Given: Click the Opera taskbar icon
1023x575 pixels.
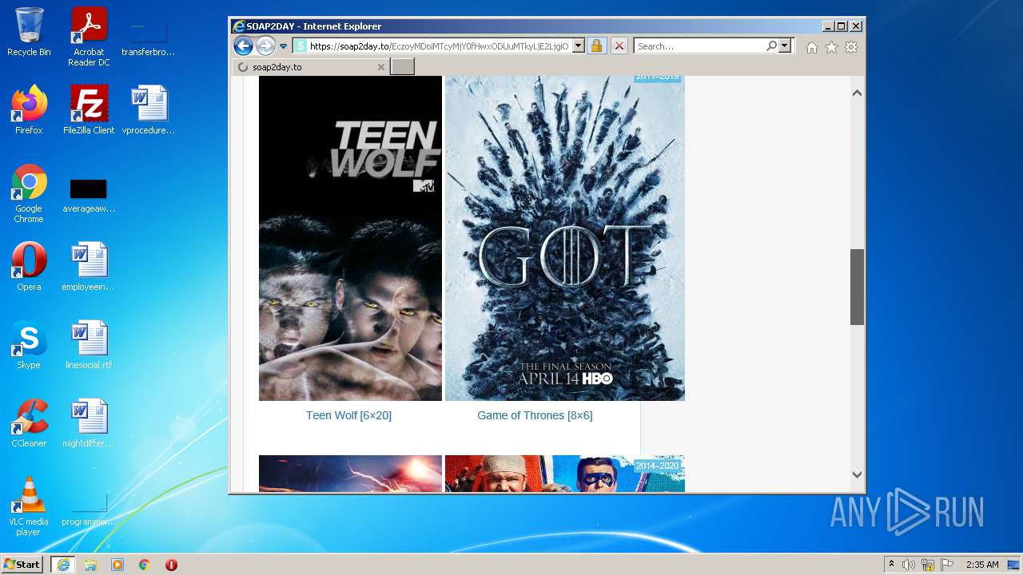Looking at the screenshot, I should pyautogui.click(x=171, y=565).
